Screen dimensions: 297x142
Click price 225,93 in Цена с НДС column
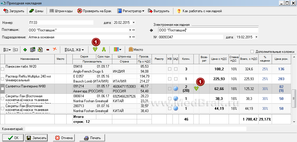click(x=219, y=79)
